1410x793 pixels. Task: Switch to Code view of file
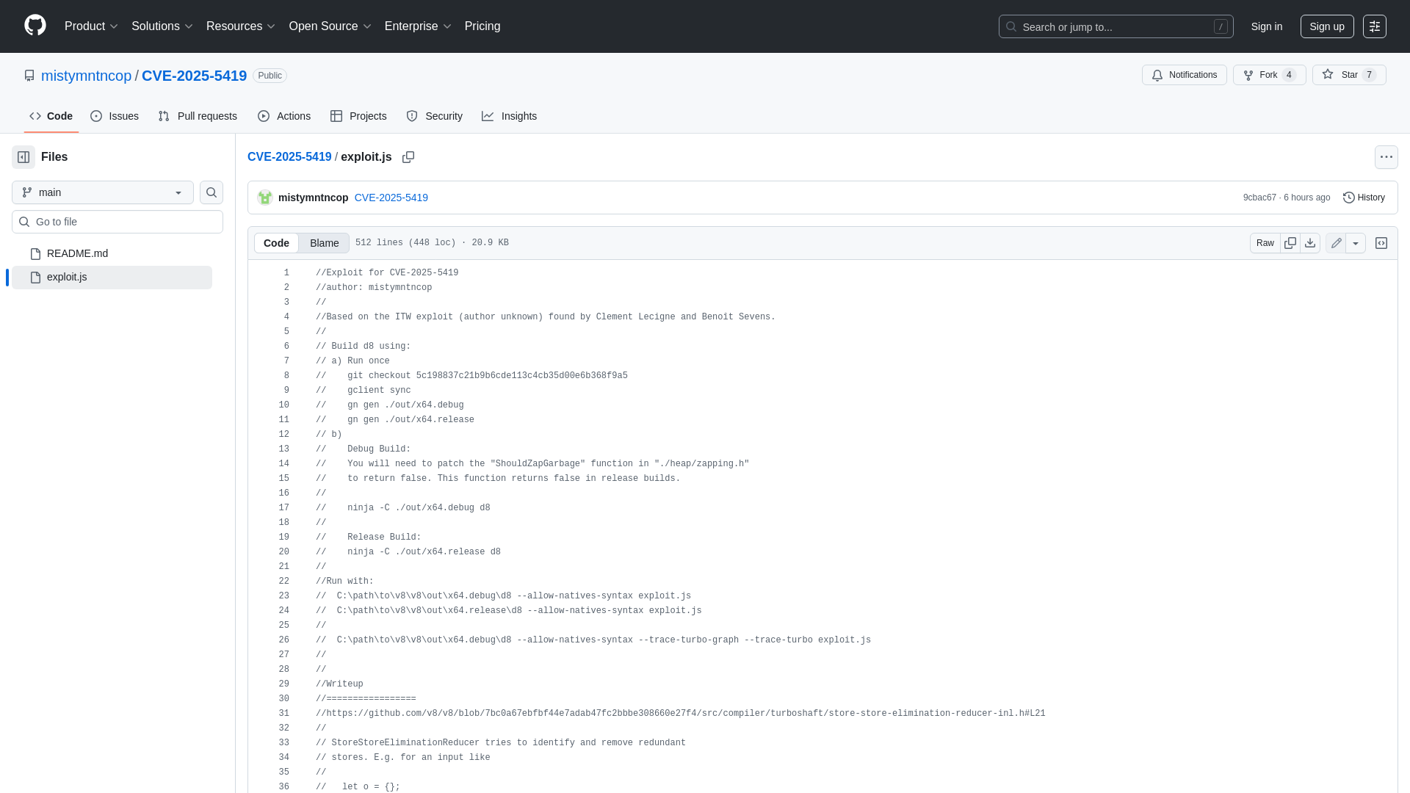276,243
